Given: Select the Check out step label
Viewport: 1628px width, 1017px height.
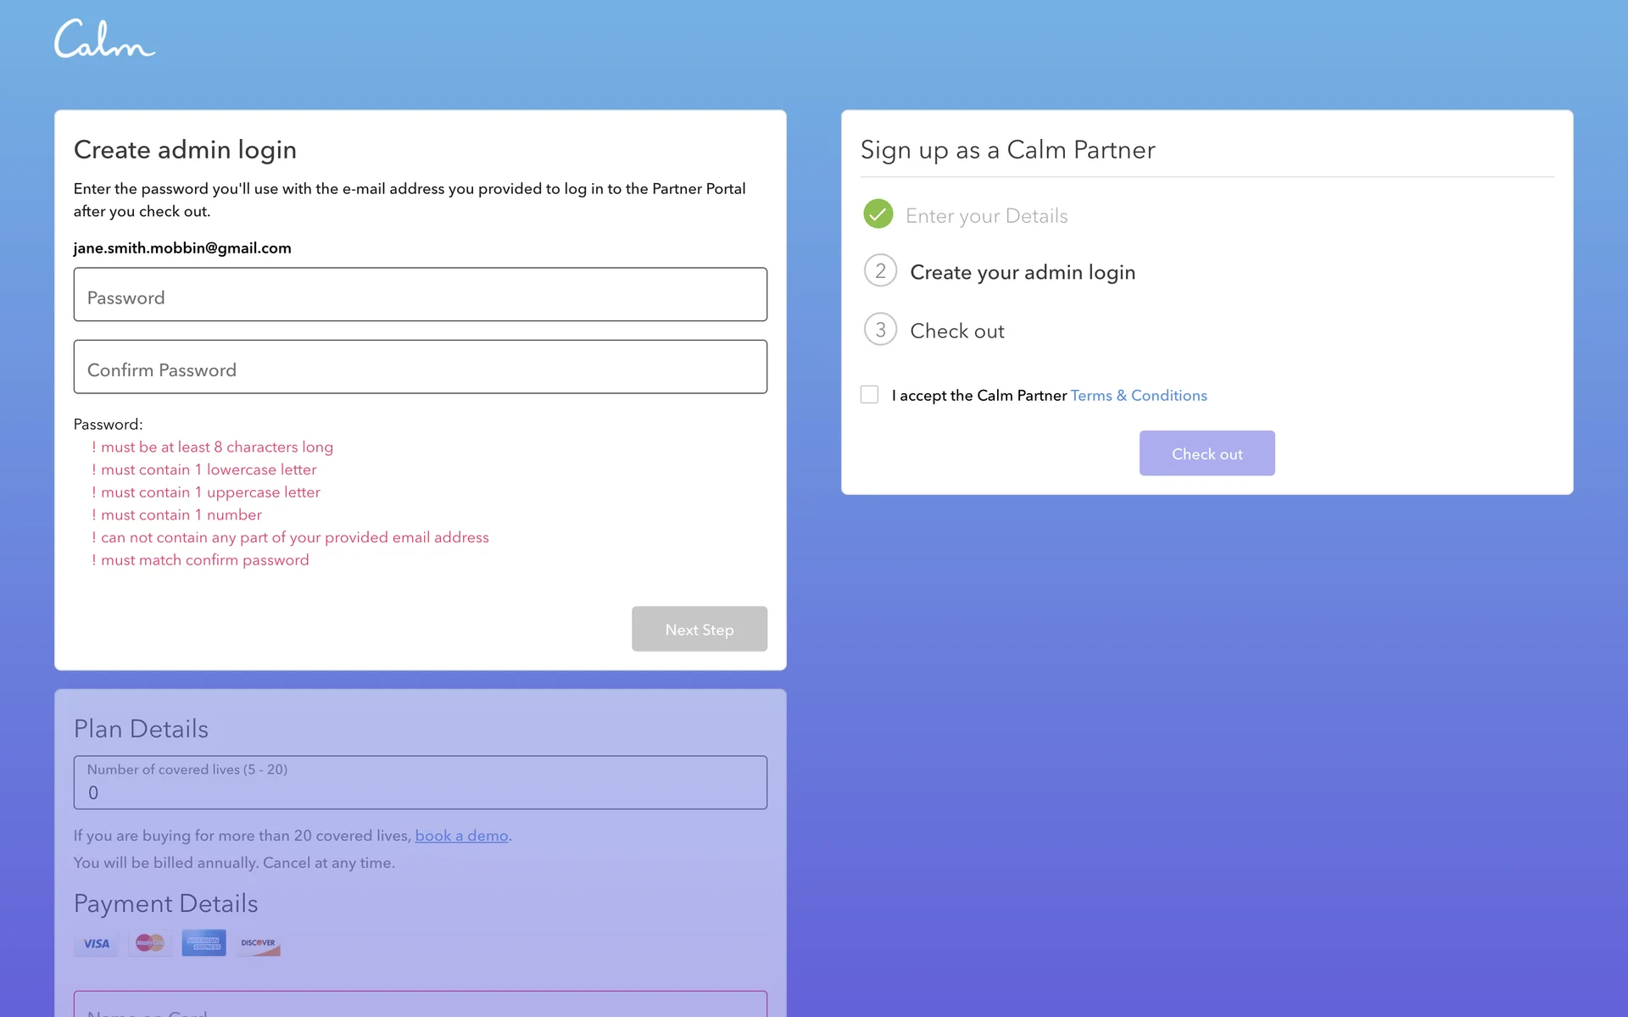Looking at the screenshot, I should pos(956,331).
